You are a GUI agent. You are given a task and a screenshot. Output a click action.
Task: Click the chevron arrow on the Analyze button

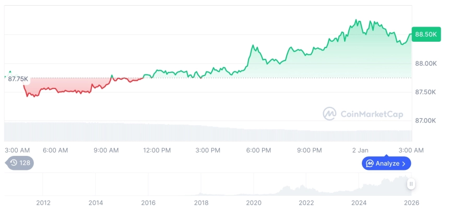tap(404, 164)
